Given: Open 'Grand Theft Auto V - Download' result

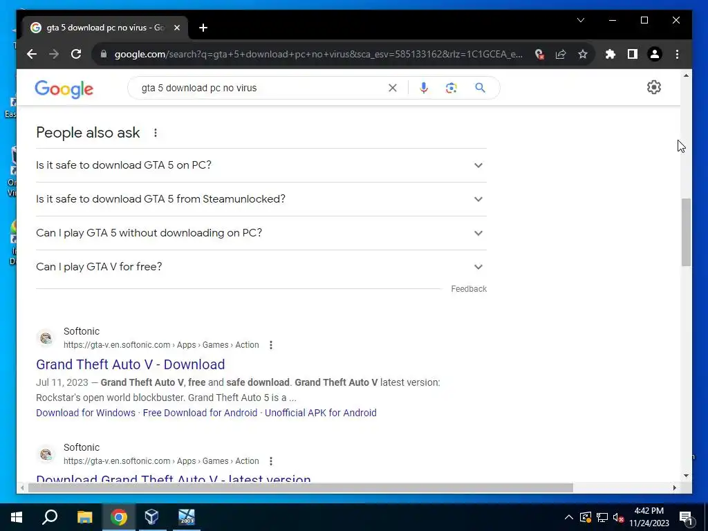Looking at the screenshot, I should click(x=131, y=364).
